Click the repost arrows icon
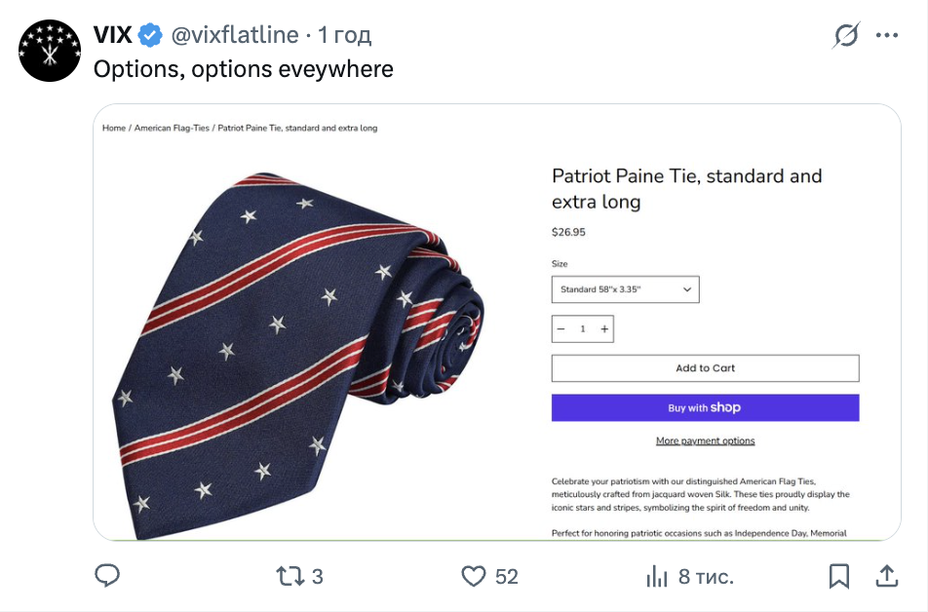Viewport: 928px width, 612px height. [x=290, y=576]
